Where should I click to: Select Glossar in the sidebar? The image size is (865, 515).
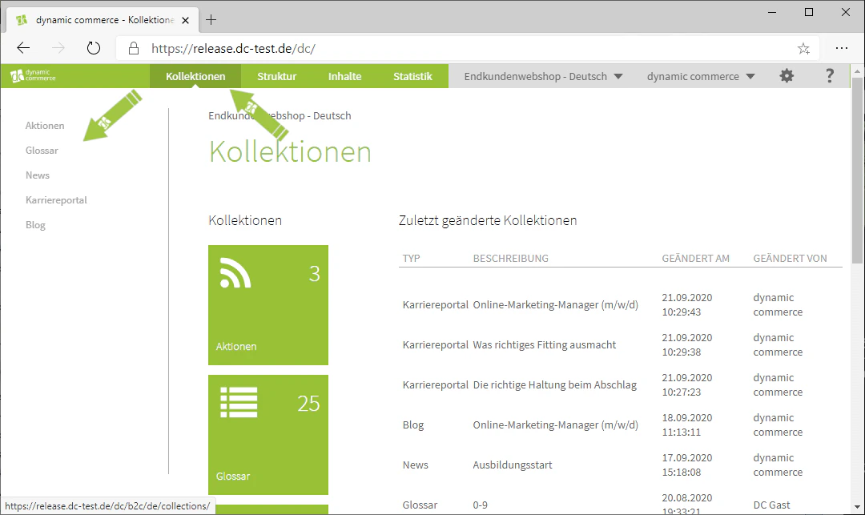point(42,151)
